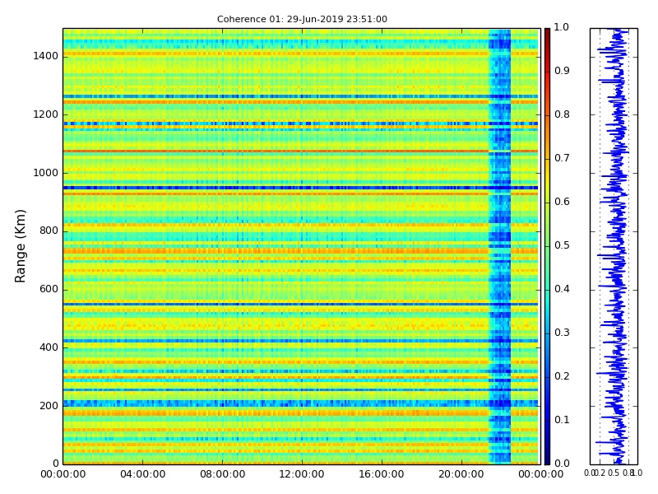Click the dark blue bottom of the colorbar
The image size is (658, 494).
click(547, 456)
